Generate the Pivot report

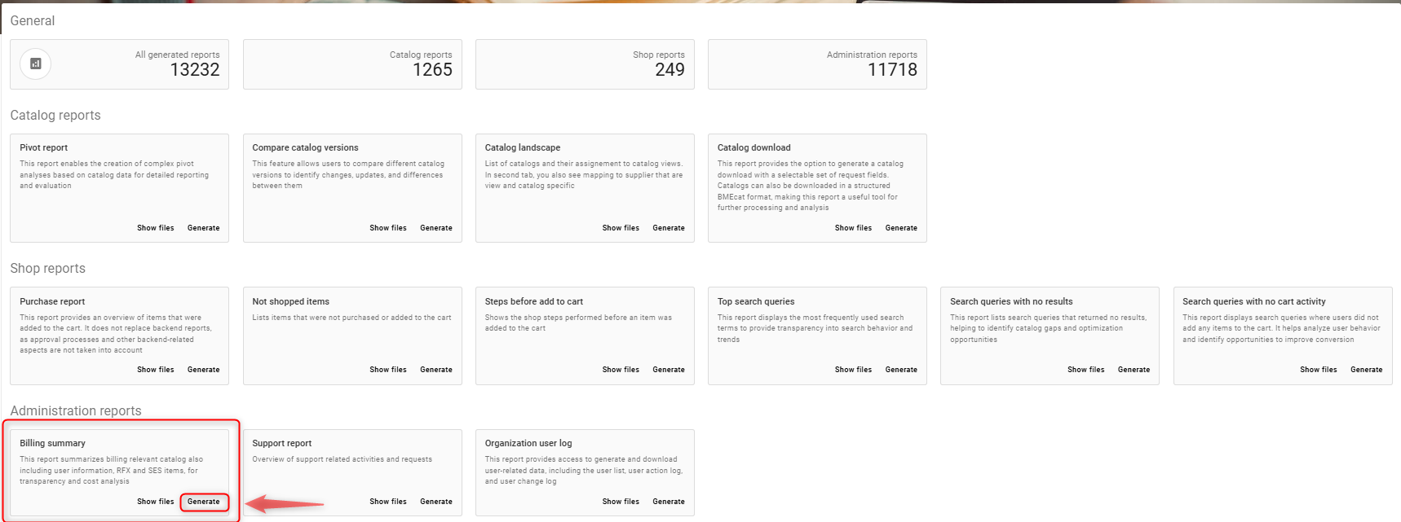click(x=204, y=228)
